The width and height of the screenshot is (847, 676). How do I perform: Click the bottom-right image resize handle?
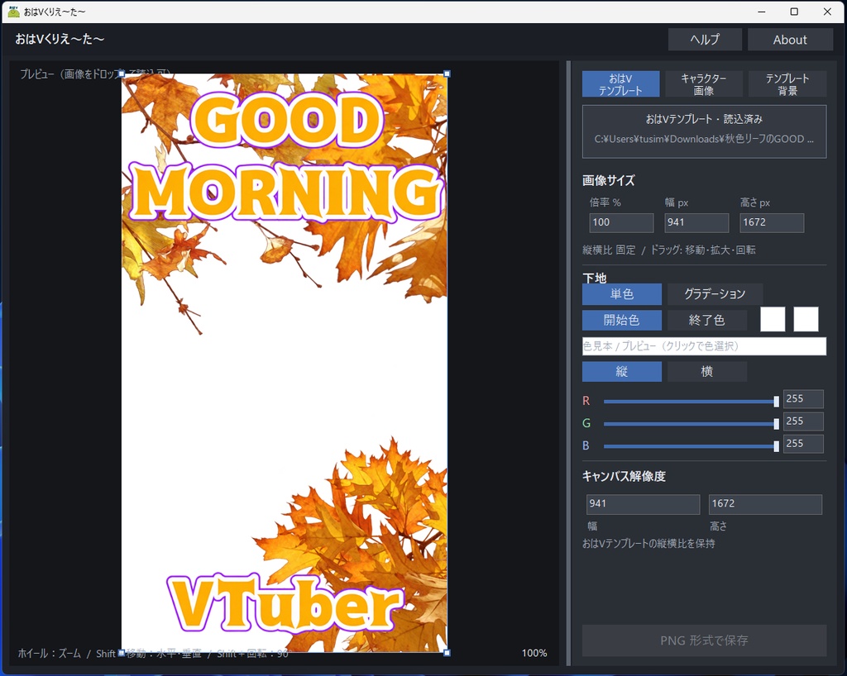coord(447,653)
